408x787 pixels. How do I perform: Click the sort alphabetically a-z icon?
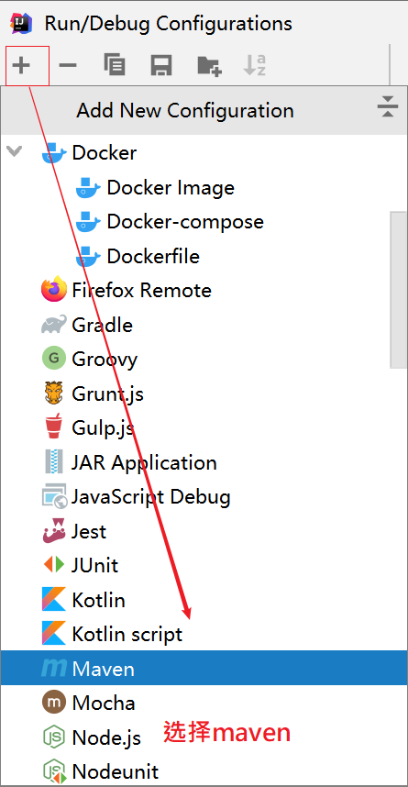coord(255,65)
